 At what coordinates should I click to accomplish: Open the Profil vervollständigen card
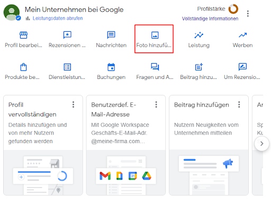43,145
